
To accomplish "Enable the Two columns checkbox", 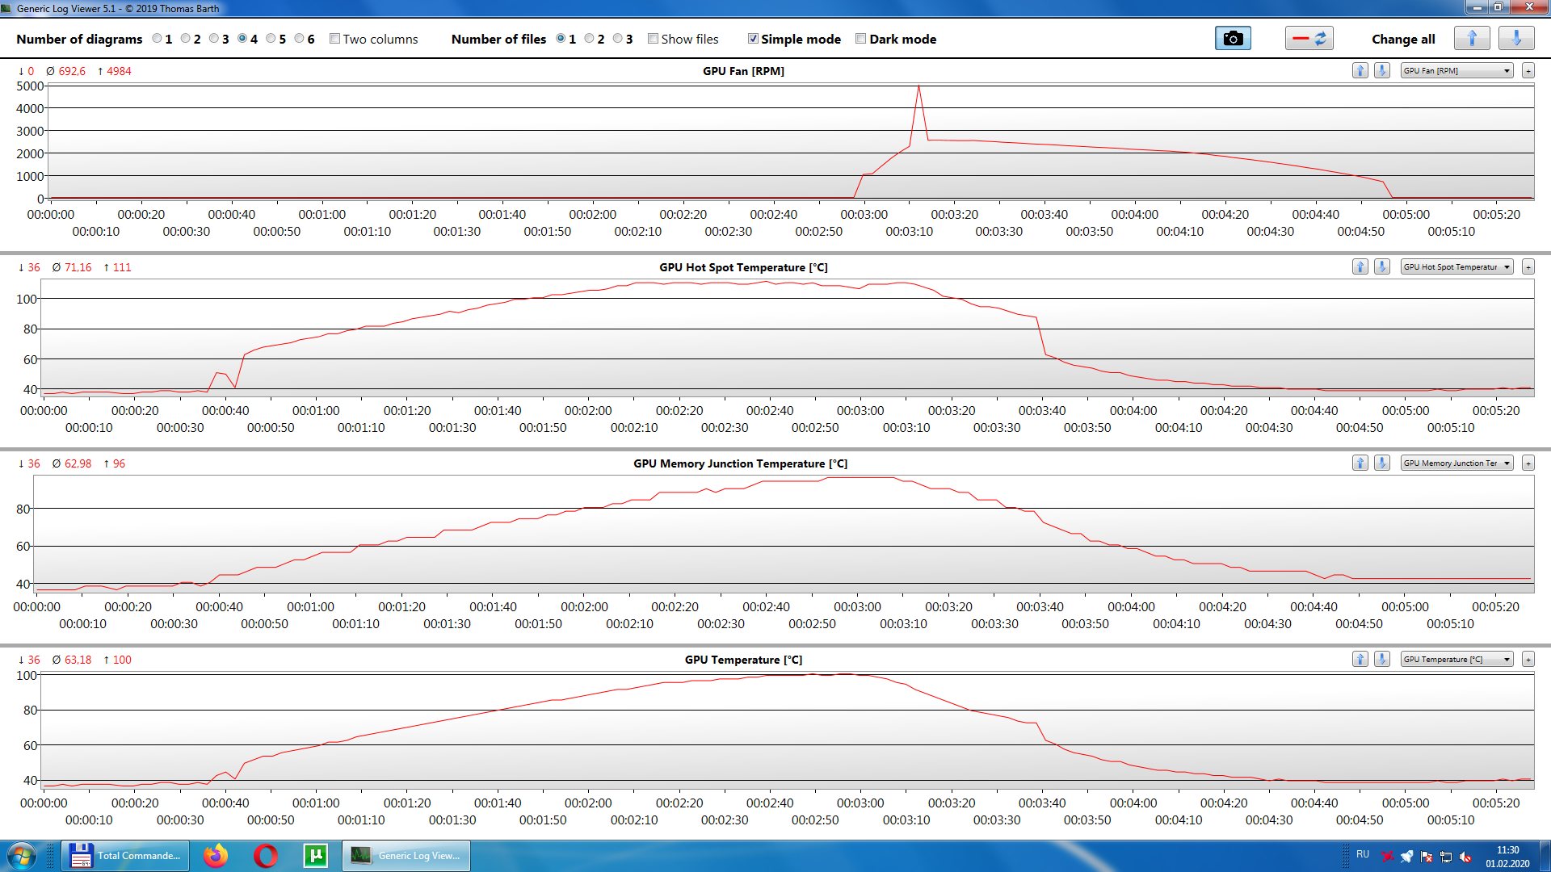I will tap(335, 39).
